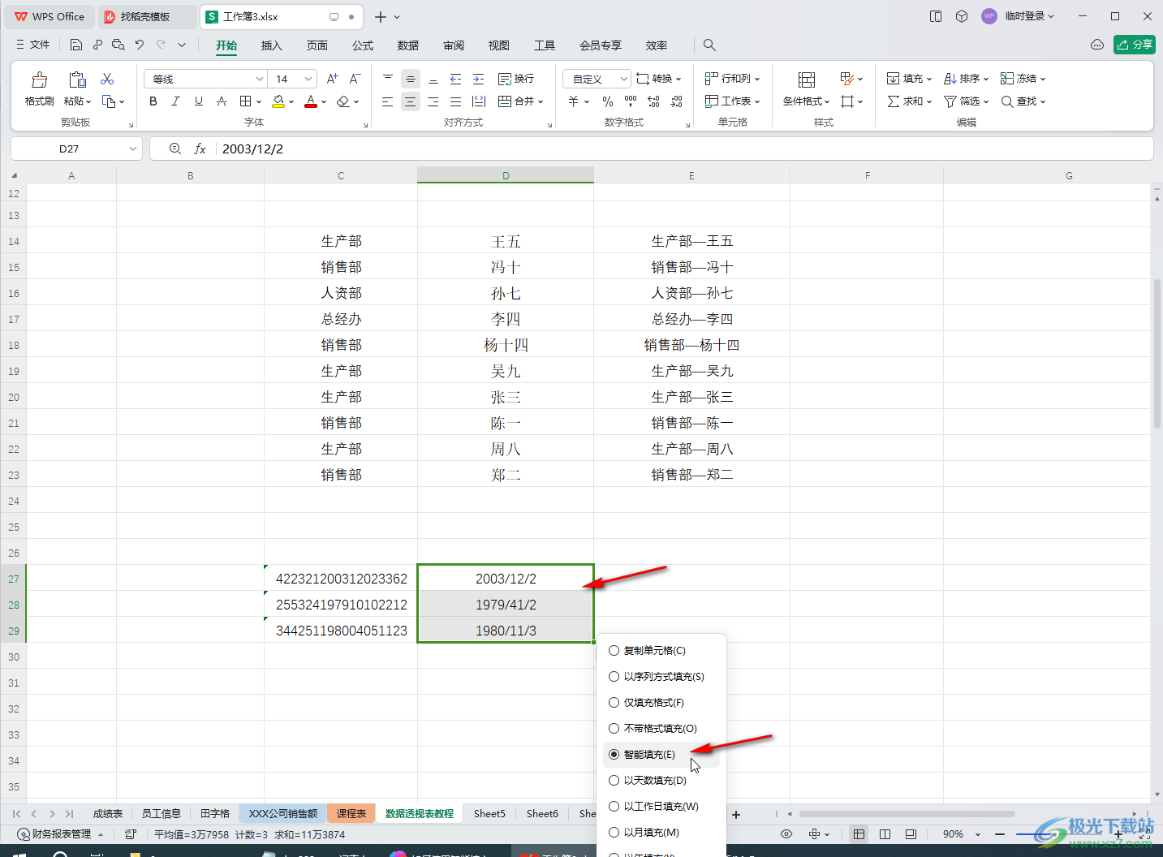1163x857 pixels.
Task: Click the Save icon in quick toolbar
Action: (76, 45)
